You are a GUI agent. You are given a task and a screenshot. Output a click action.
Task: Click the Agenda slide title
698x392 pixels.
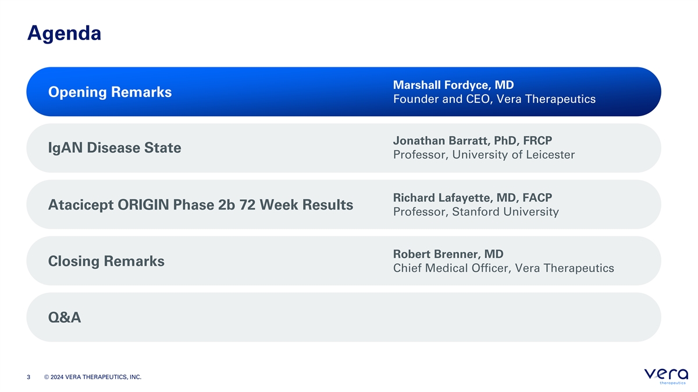(64, 33)
